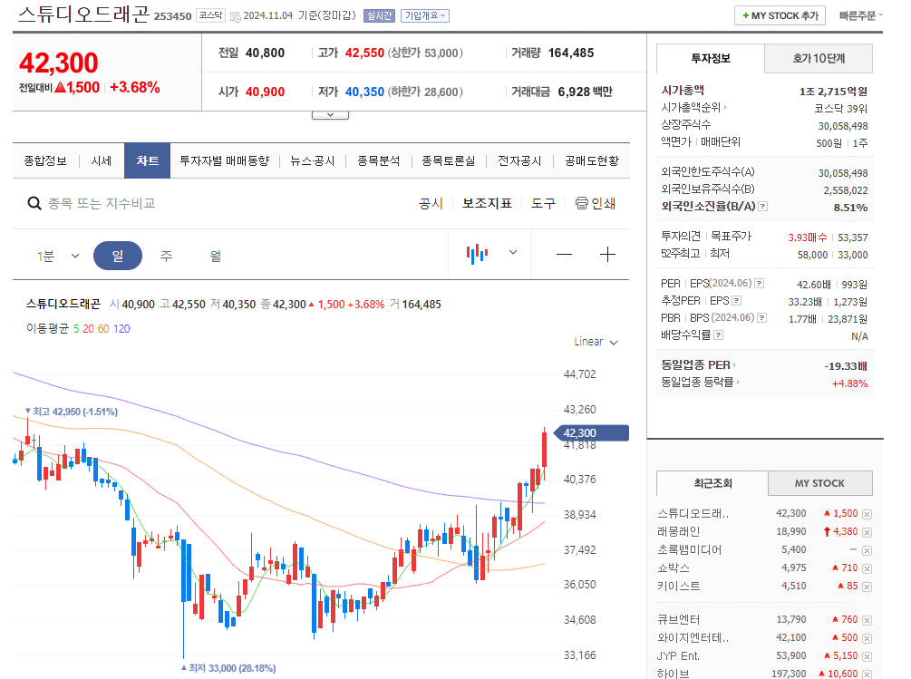Open the 공매도현황 tab
This screenshot has width=911, height=679.
pos(592,160)
